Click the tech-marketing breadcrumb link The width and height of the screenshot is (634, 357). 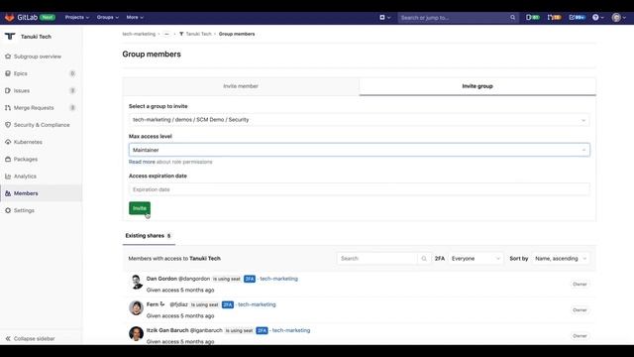[139, 34]
